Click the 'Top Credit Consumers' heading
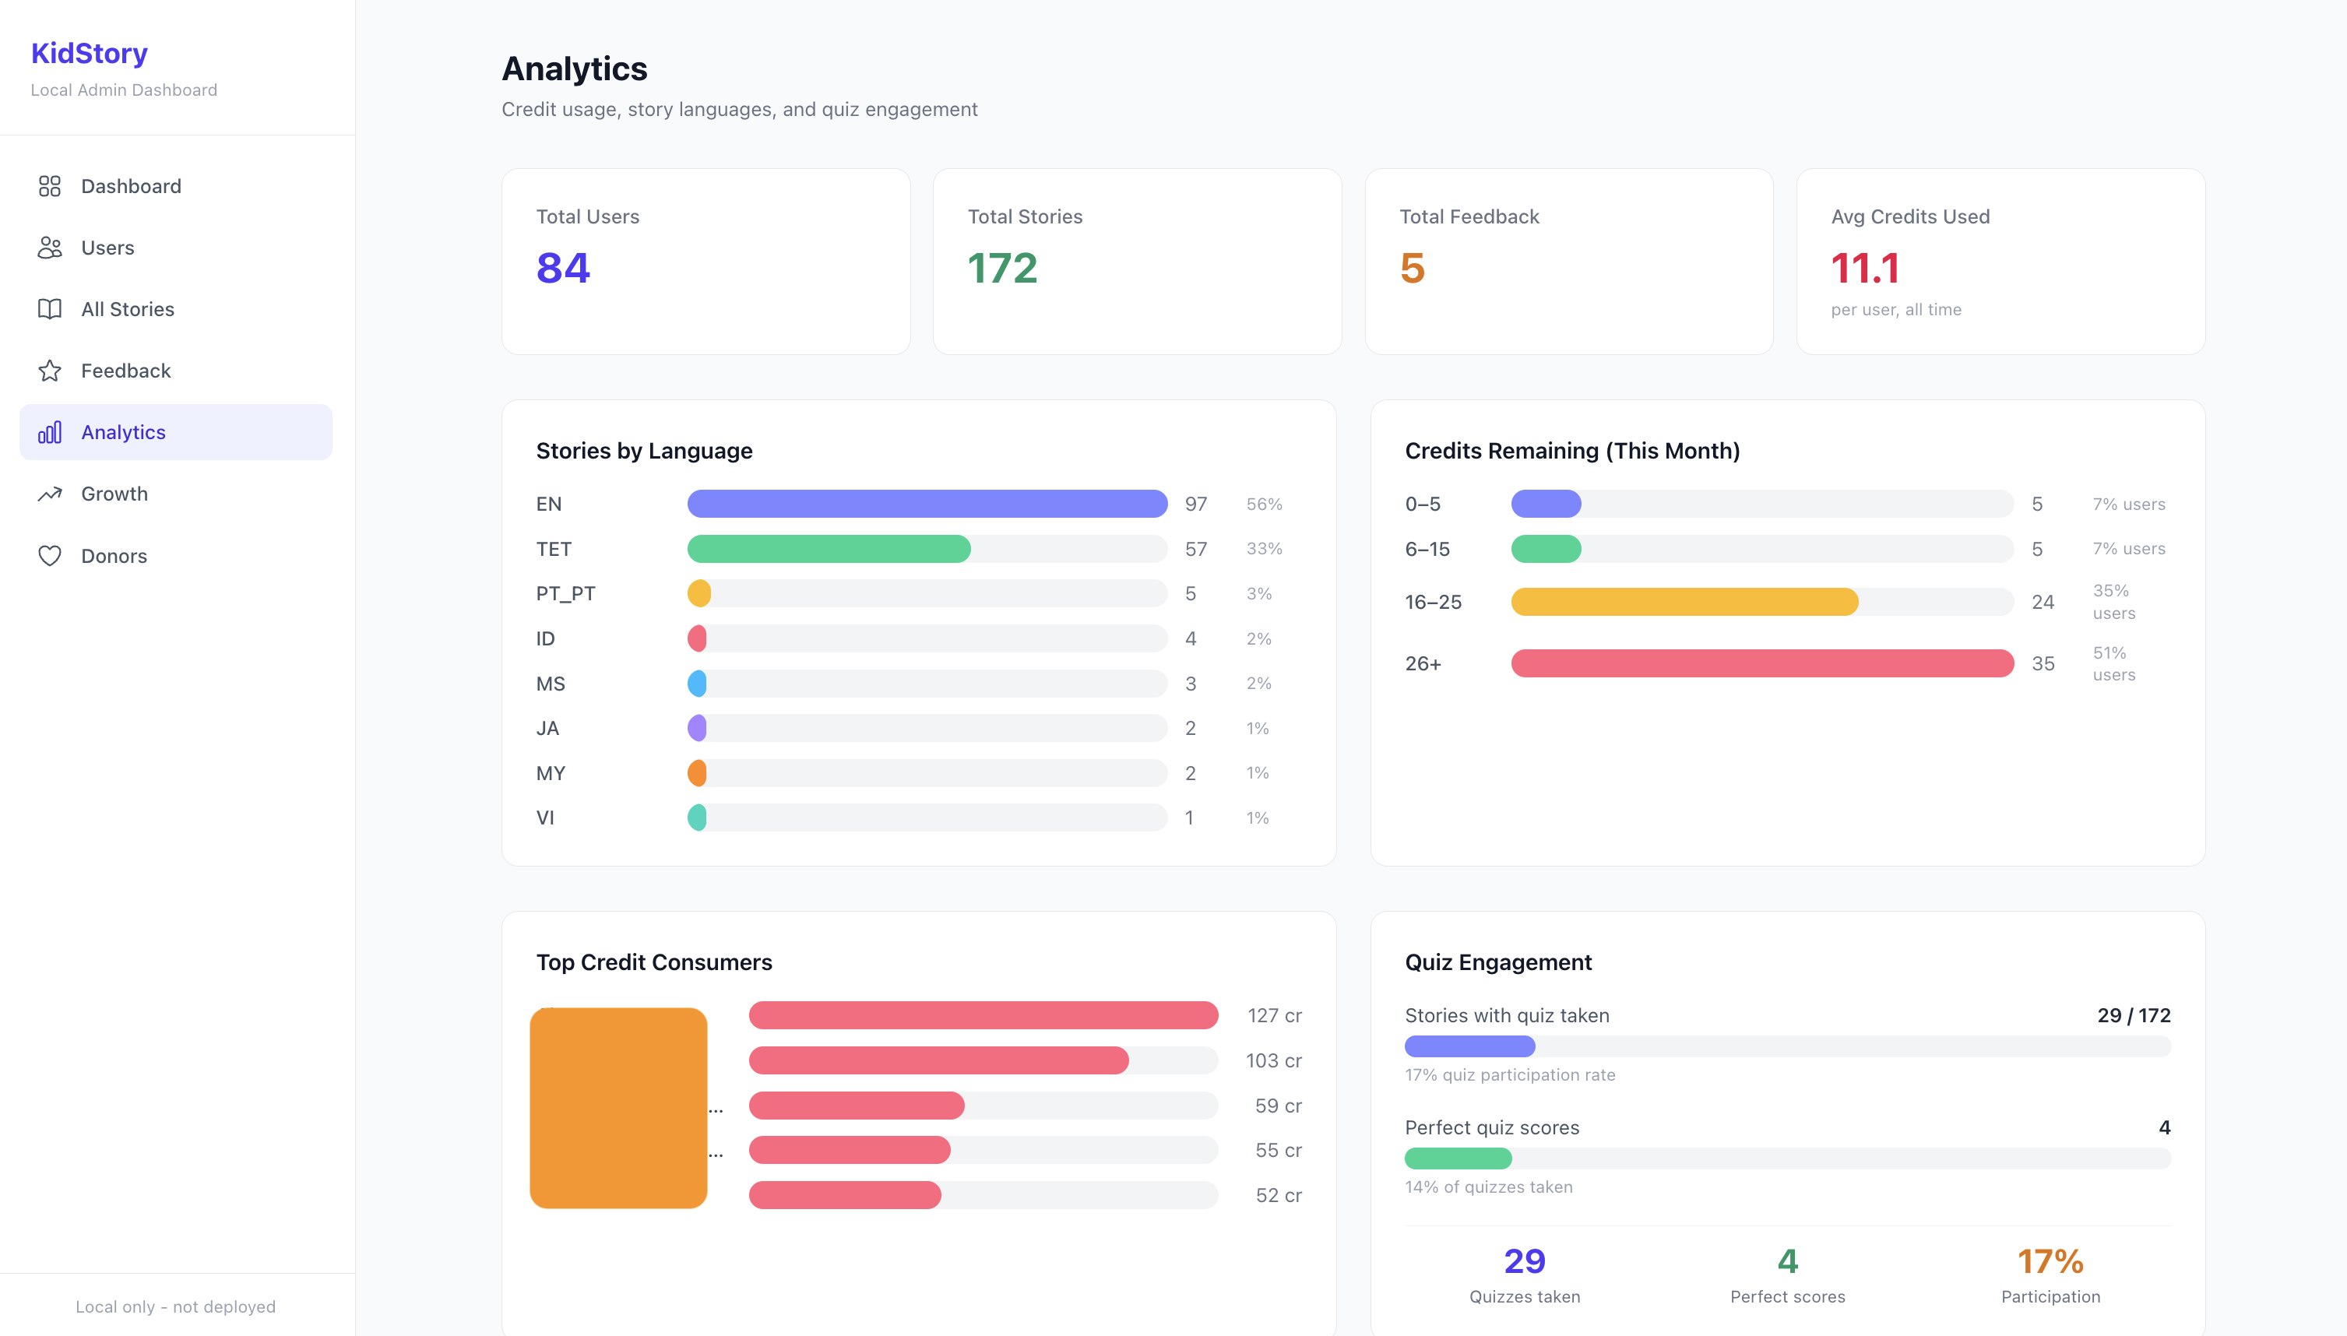The width and height of the screenshot is (2347, 1336). tap(654, 962)
